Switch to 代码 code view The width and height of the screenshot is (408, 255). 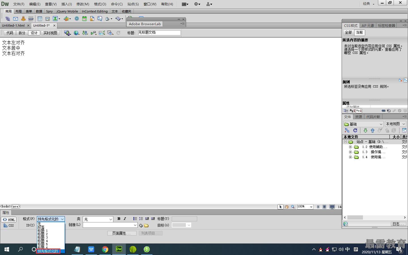pos(10,33)
